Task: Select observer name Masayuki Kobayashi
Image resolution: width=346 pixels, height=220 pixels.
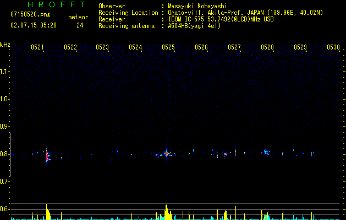Action: tap(197, 6)
